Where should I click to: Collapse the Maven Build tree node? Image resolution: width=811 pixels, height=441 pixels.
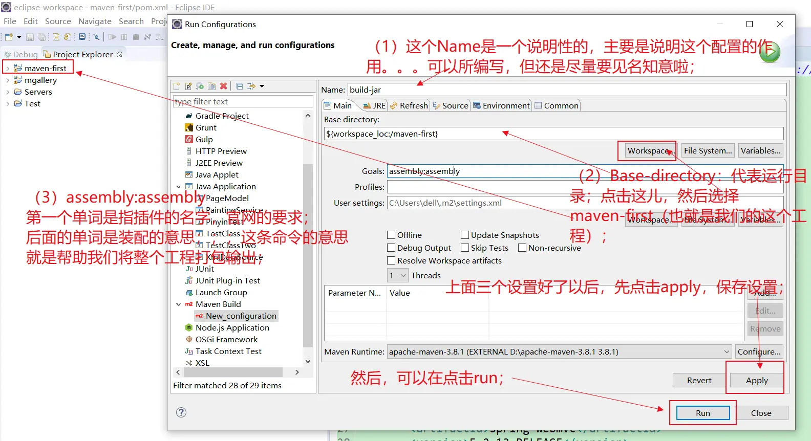pos(178,304)
